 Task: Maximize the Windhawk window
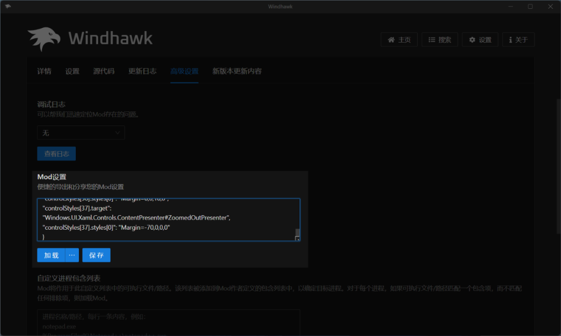[x=530, y=6]
